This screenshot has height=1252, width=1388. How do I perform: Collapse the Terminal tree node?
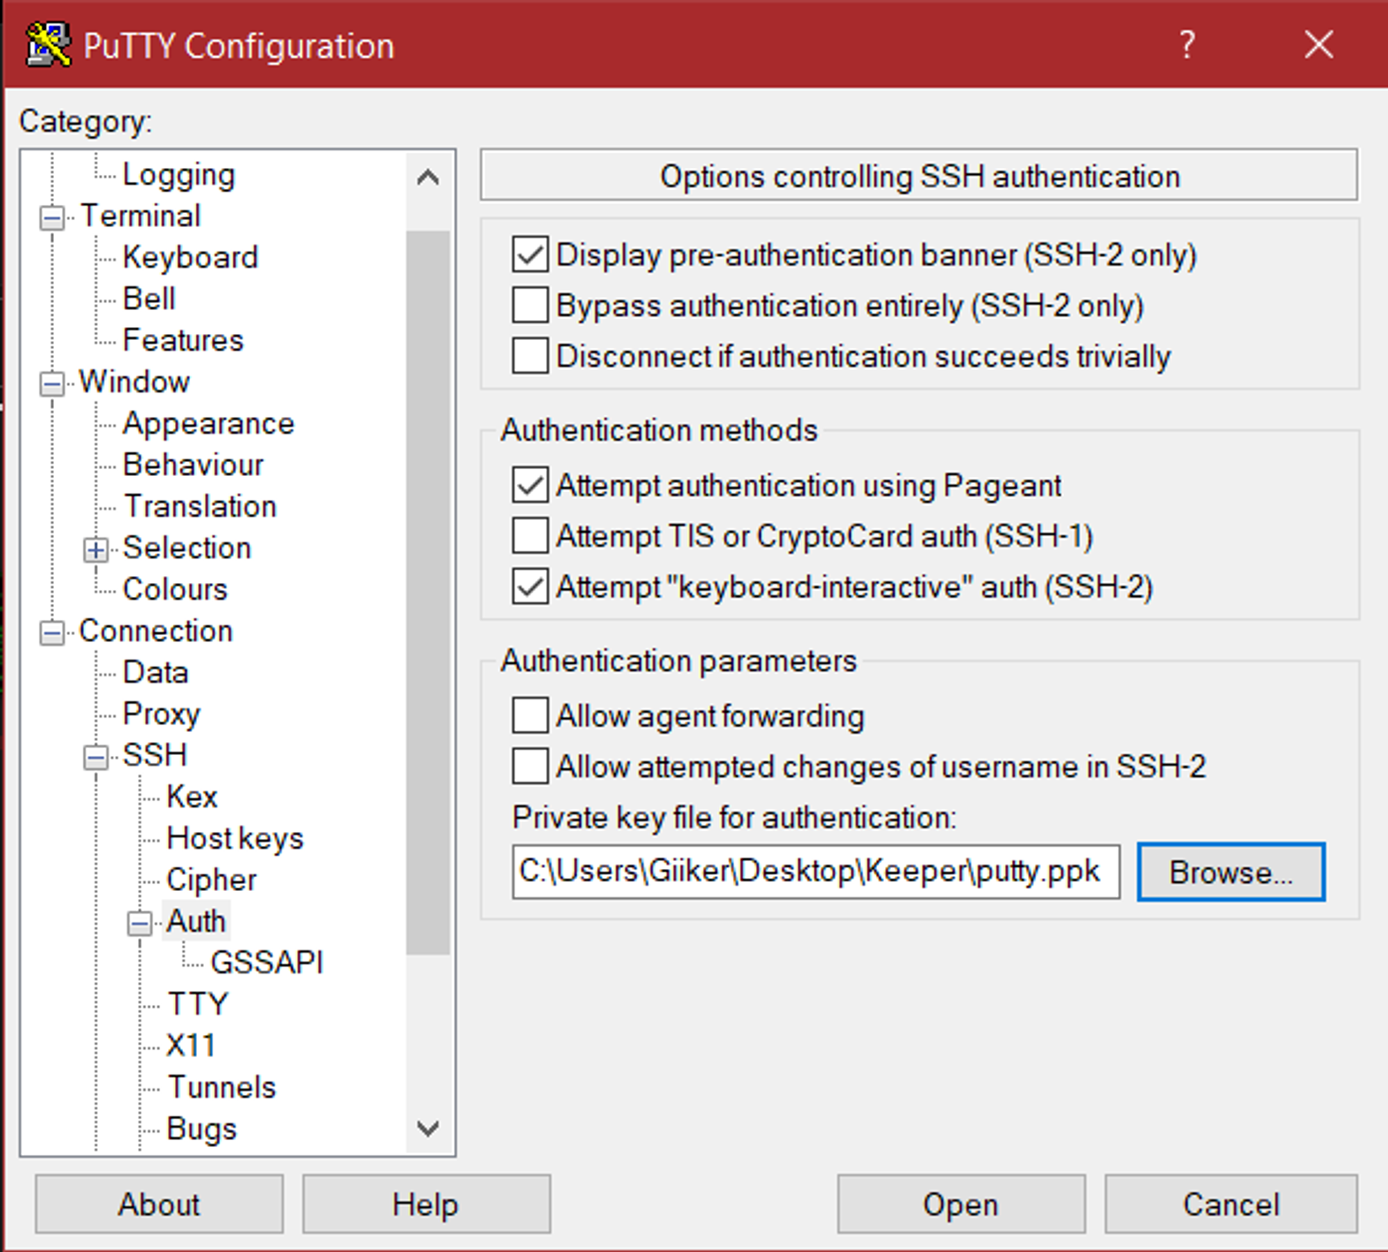[x=52, y=218]
